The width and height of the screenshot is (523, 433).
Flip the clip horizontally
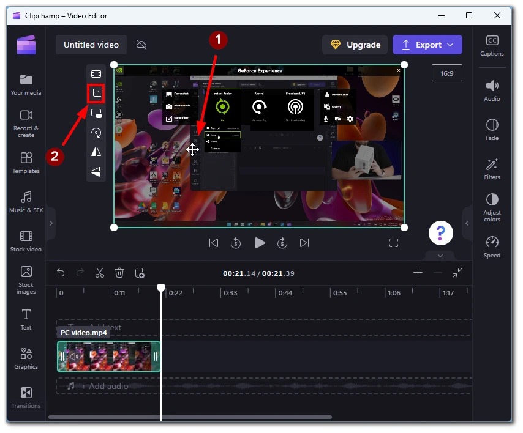(x=96, y=152)
